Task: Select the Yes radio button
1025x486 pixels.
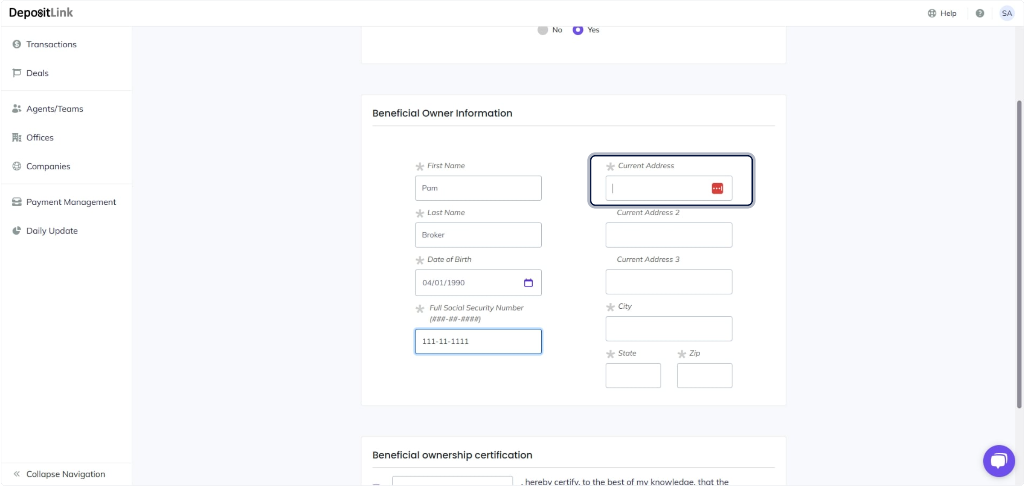Action: (578, 30)
